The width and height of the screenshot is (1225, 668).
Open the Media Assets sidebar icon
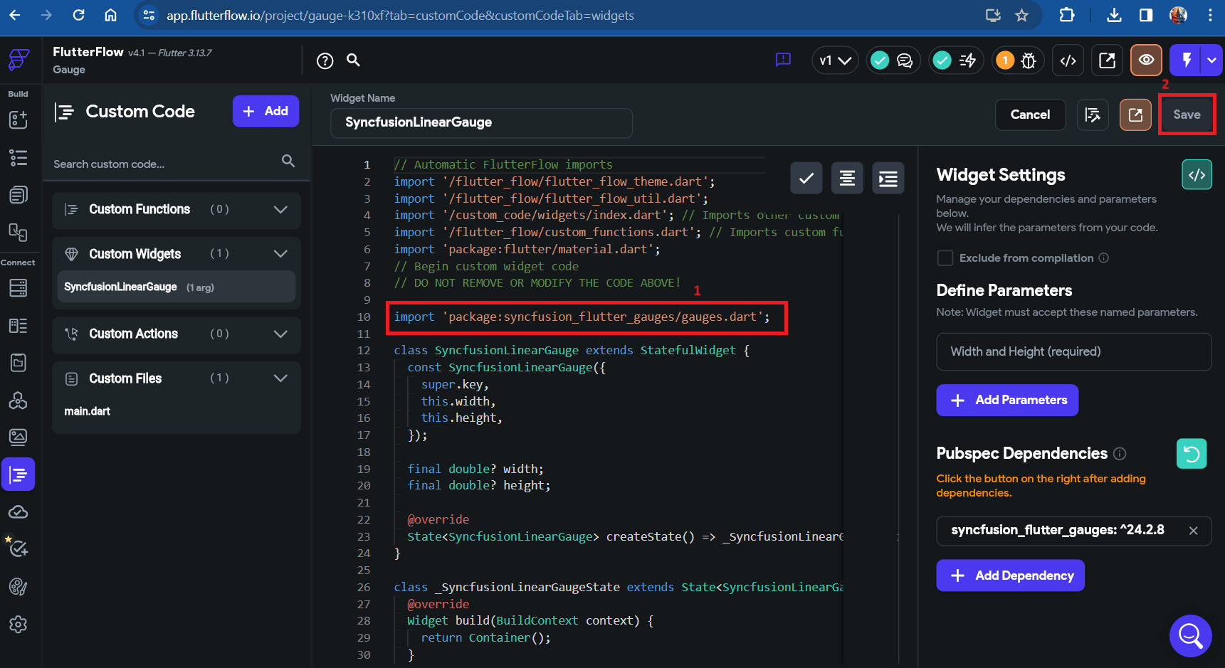[18, 436]
